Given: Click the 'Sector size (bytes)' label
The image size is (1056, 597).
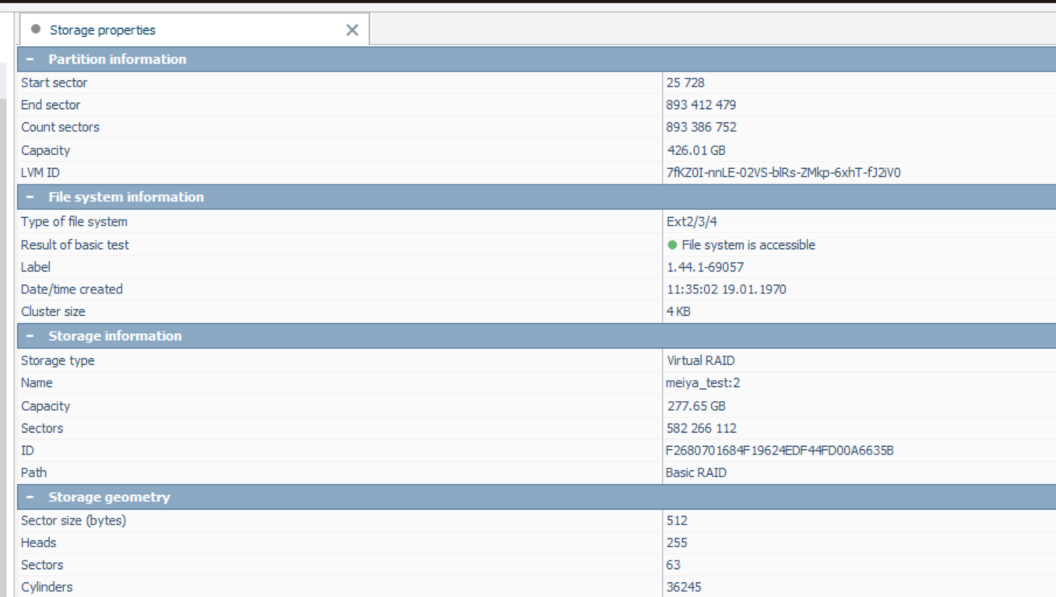Looking at the screenshot, I should (x=73, y=521).
